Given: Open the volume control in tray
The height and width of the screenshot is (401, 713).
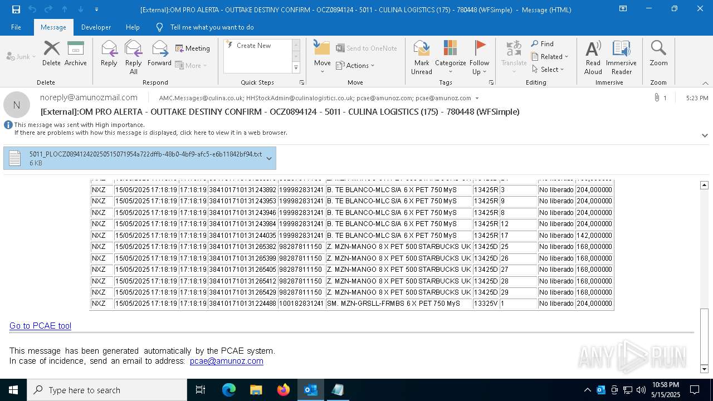Looking at the screenshot, I should coord(641,390).
